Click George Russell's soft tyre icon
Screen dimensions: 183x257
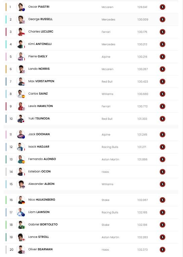tap(162, 19)
